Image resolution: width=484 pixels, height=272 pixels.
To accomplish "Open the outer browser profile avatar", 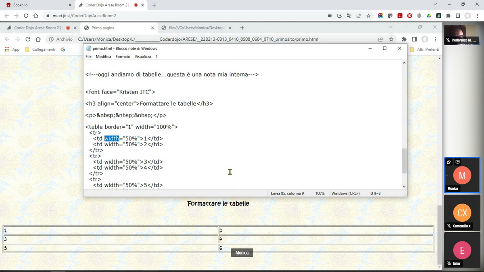I will tap(467, 16).
